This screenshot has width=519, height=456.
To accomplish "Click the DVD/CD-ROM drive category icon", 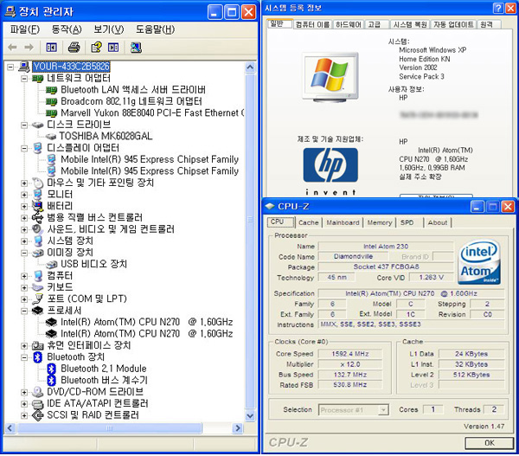I will pyautogui.click(x=38, y=392).
